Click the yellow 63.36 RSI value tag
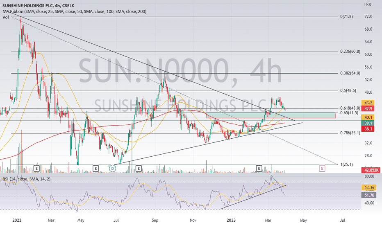 369,187
